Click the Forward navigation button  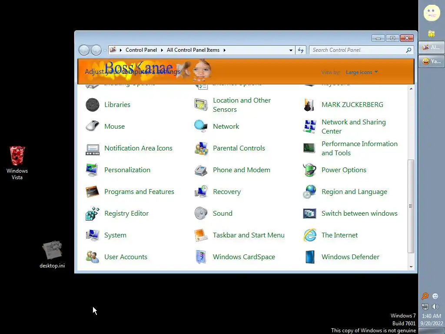[96, 50]
